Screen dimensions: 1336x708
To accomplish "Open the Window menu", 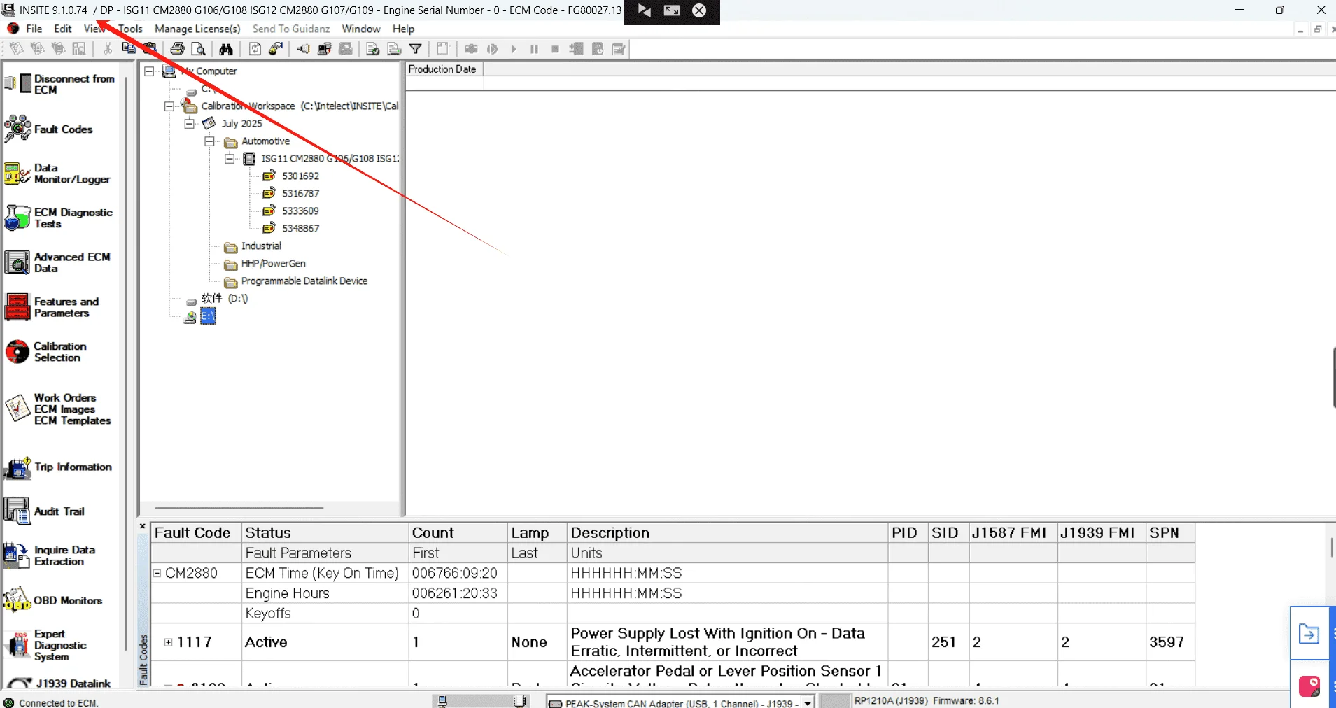I will click(x=361, y=29).
